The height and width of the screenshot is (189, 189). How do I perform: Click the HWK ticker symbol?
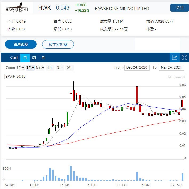click(44, 8)
